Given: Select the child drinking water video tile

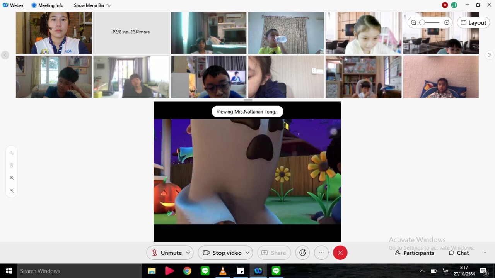Looking at the screenshot, I should tap(286, 33).
